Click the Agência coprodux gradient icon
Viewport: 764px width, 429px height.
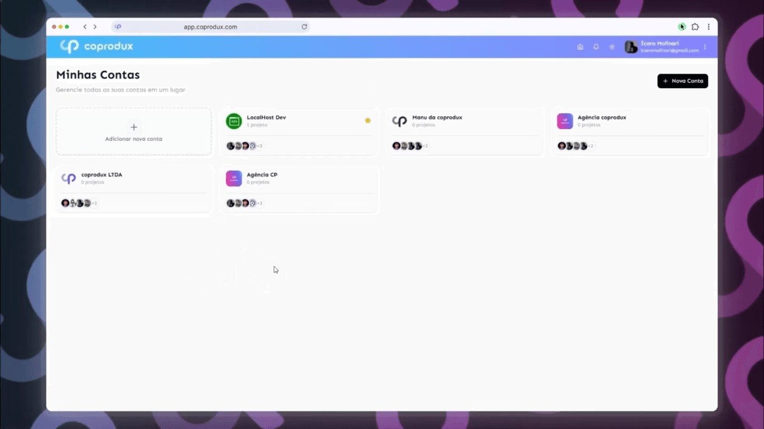(565, 121)
